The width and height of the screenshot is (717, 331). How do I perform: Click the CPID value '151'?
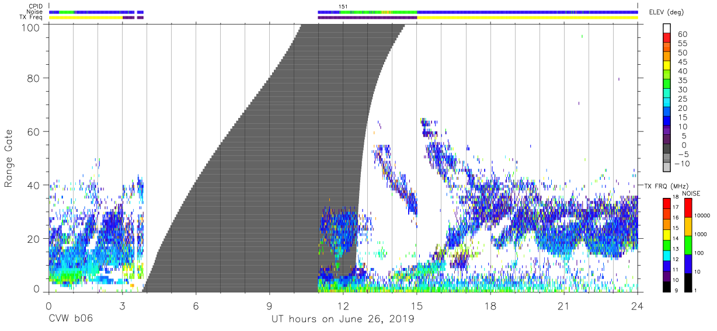pyautogui.click(x=343, y=6)
